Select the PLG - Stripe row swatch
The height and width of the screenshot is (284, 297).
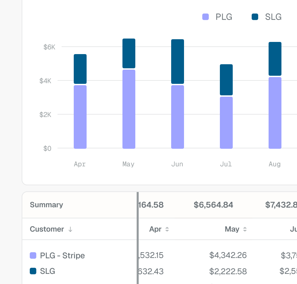click(33, 255)
